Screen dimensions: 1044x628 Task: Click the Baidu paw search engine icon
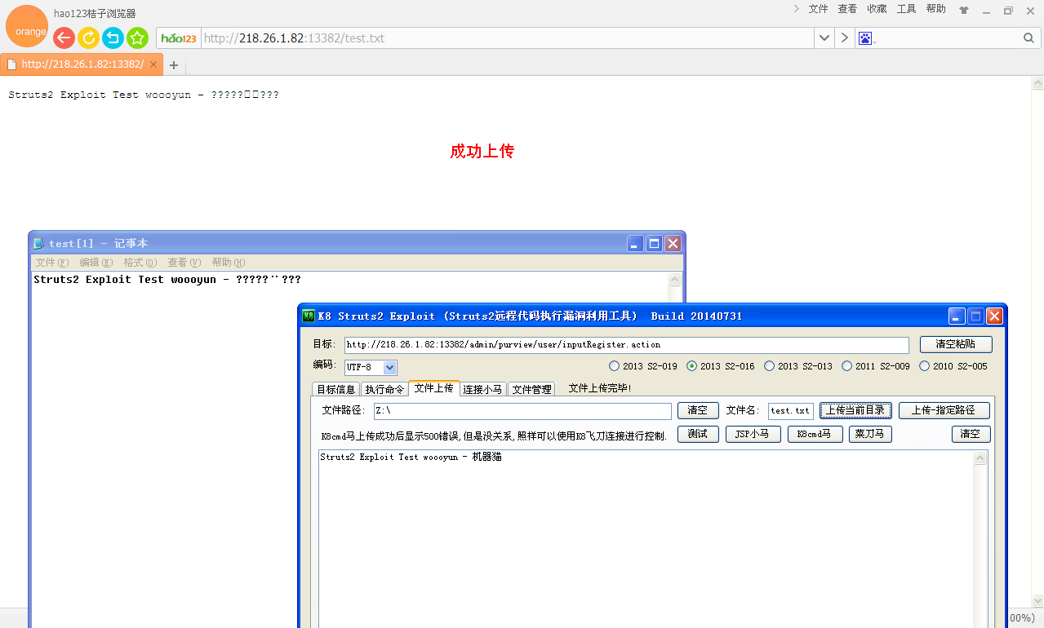[865, 38]
